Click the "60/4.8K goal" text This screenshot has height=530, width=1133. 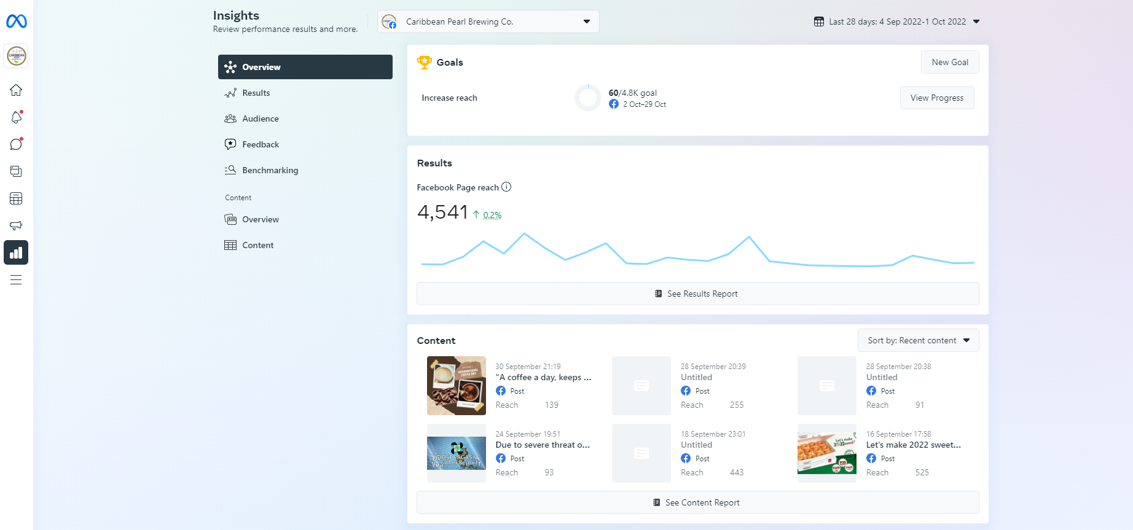633,93
